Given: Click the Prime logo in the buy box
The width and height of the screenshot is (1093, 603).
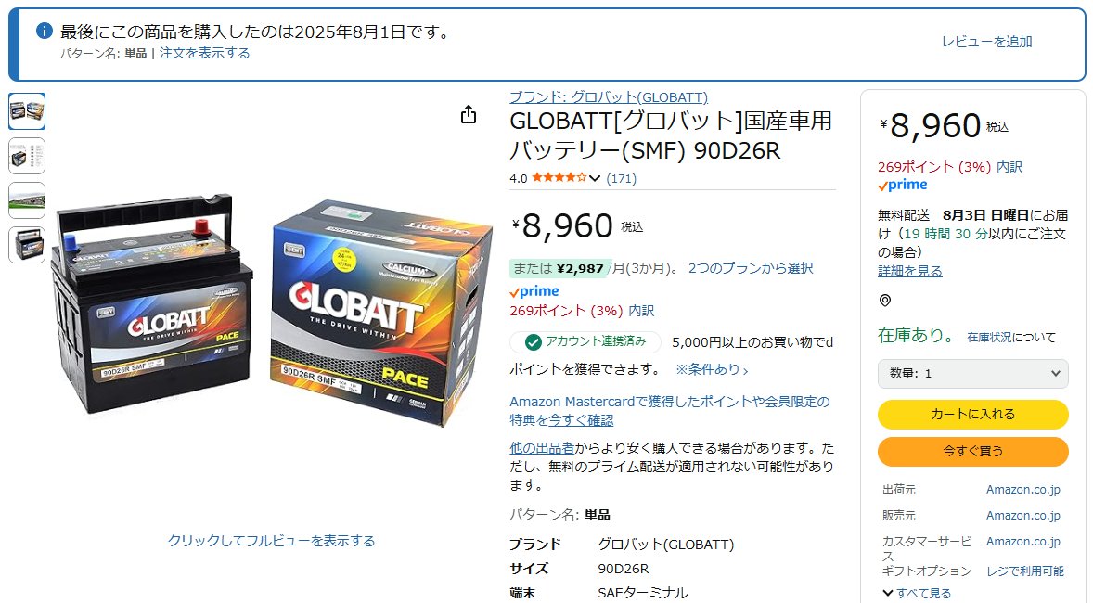Looking at the screenshot, I should pyautogui.click(x=903, y=185).
